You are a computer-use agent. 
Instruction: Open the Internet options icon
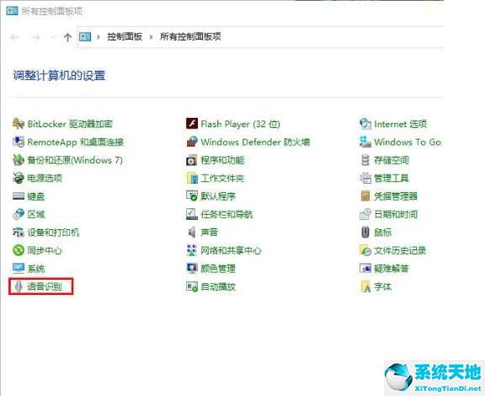click(365, 124)
